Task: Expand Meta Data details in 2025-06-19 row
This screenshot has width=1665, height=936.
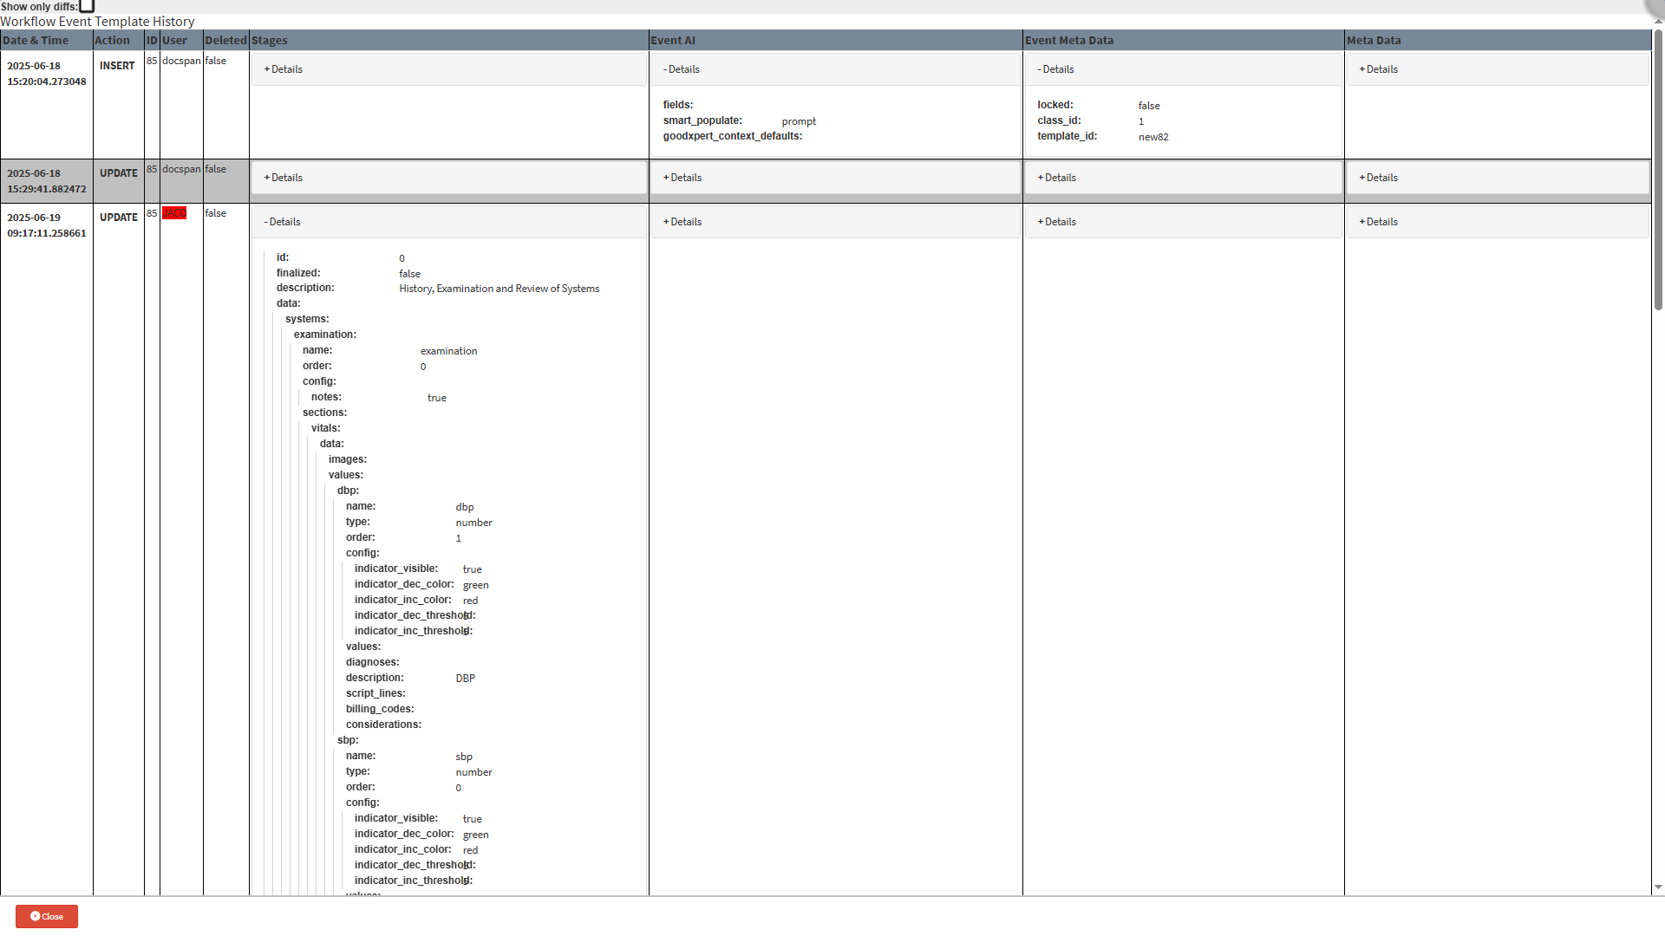Action: tap(1378, 222)
